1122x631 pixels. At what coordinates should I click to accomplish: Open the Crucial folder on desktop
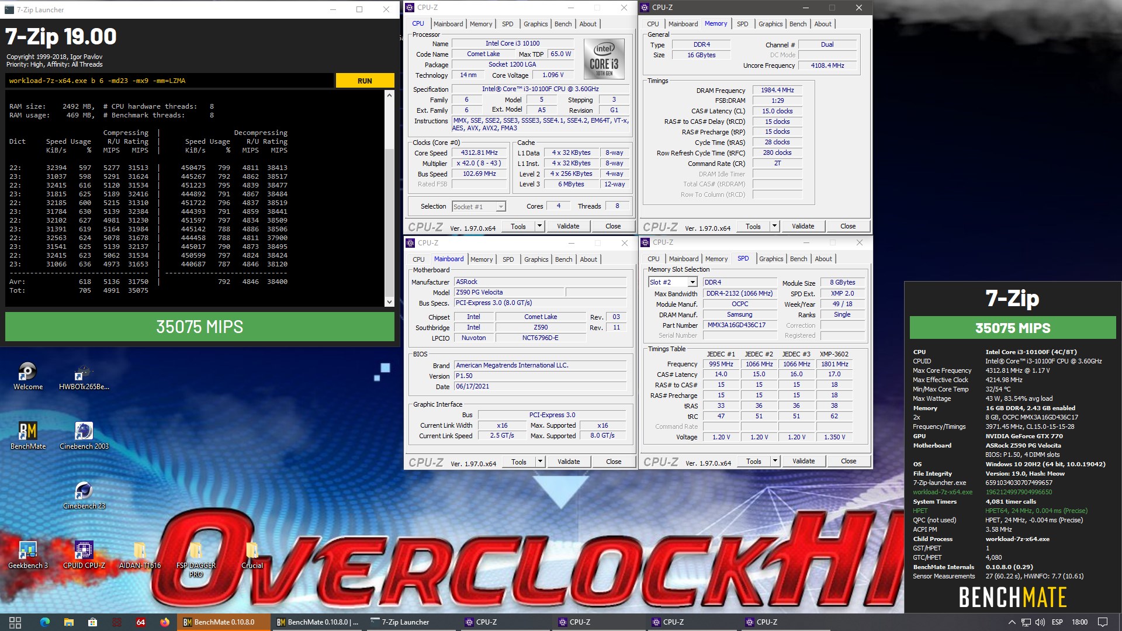[x=252, y=555]
